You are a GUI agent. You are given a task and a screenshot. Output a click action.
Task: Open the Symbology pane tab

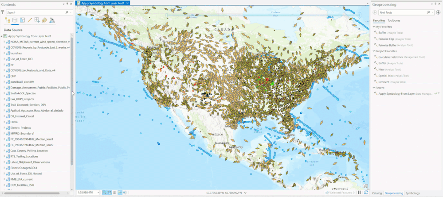tap(412, 193)
